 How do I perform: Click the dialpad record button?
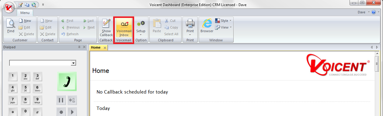click(x=61, y=112)
